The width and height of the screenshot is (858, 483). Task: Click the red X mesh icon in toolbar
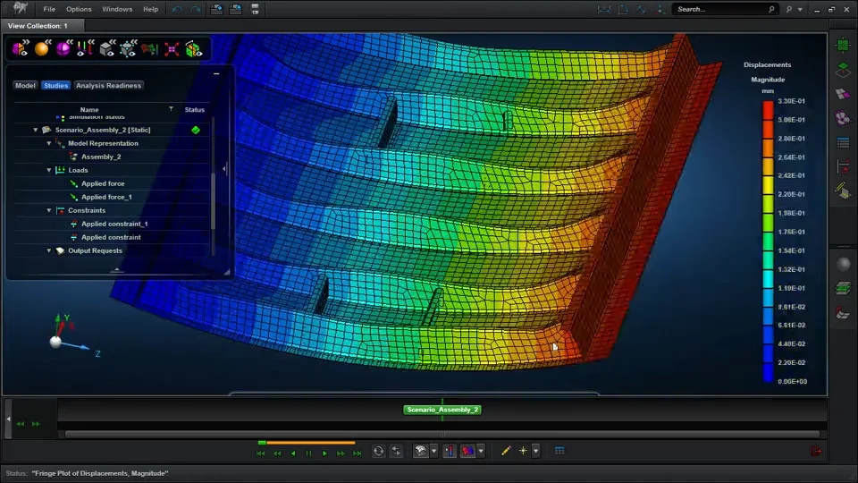(x=171, y=48)
